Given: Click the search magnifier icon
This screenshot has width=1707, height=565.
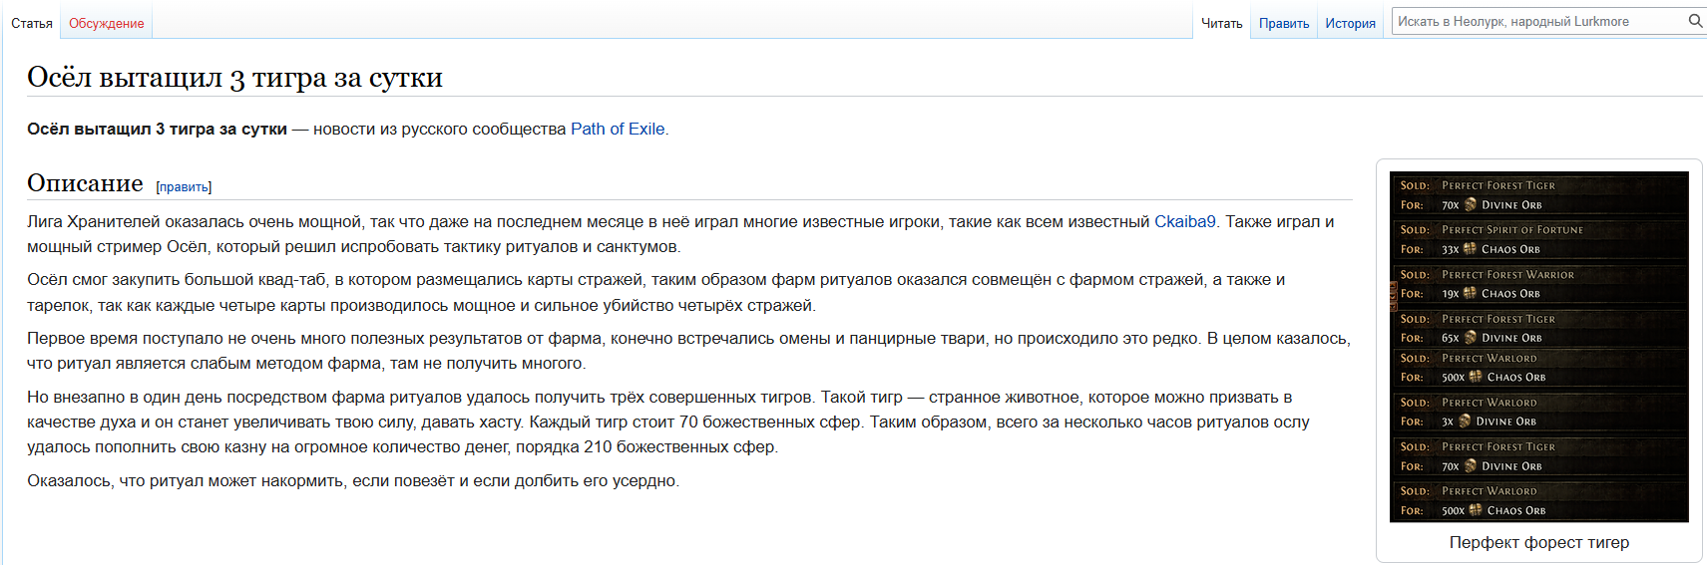Looking at the screenshot, I should point(1694,21).
